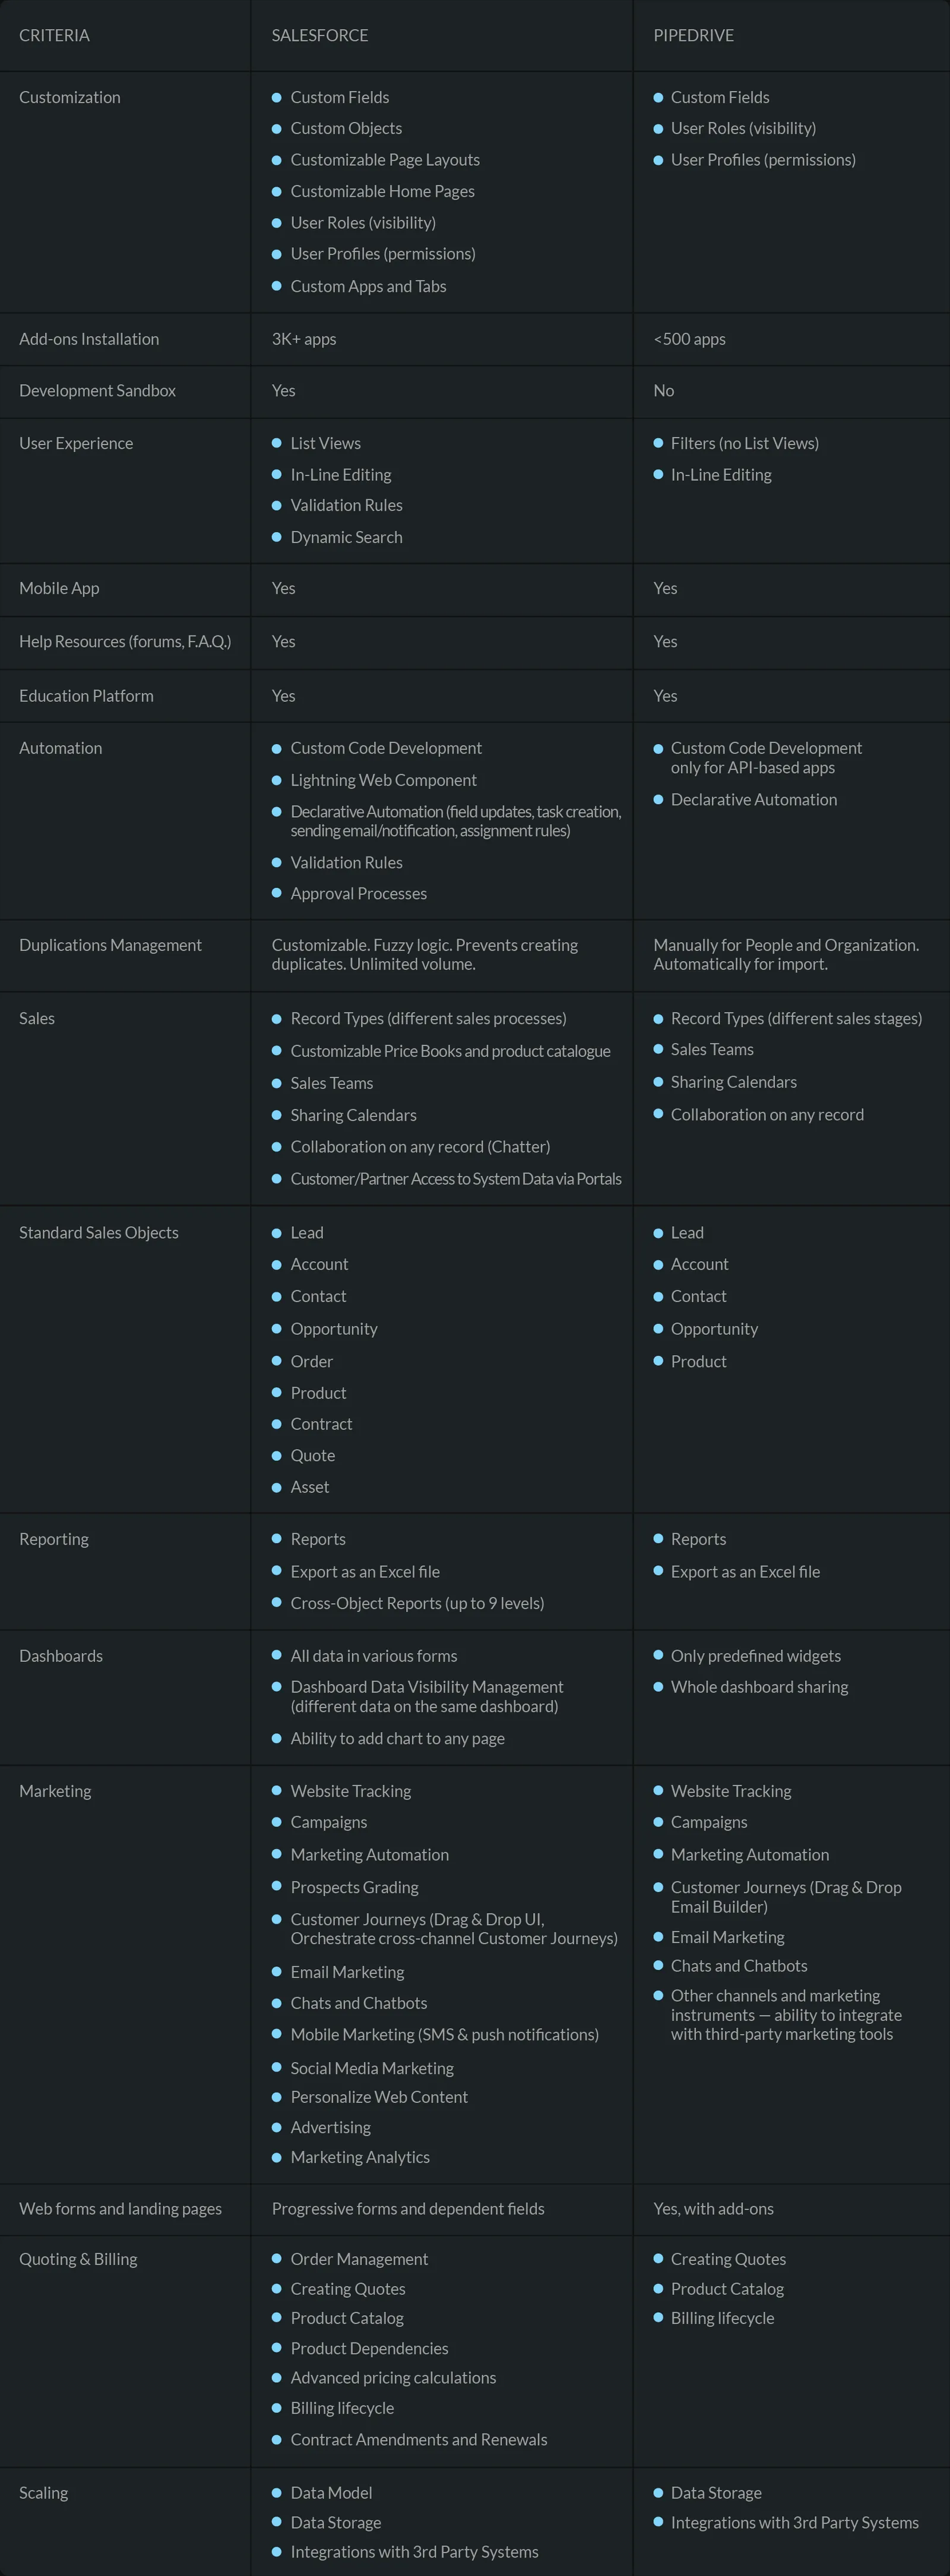Click the Scaling row label
Viewport: 950px width, 2576px height.
43,2493
